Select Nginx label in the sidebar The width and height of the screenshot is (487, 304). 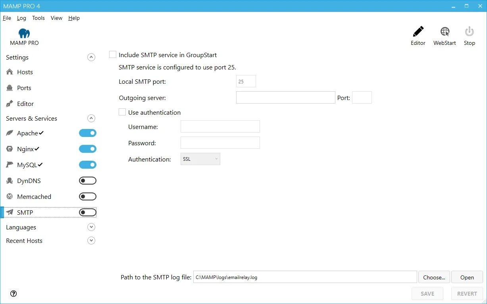coord(25,149)
